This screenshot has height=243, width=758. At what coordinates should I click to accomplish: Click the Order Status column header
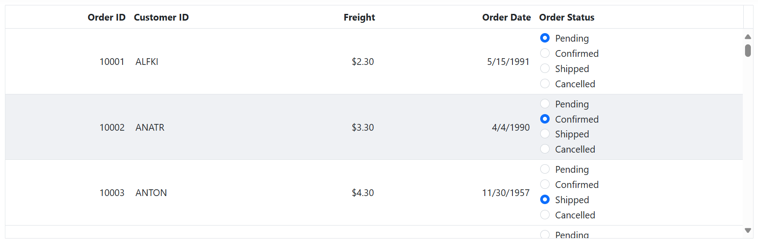[567, 17]
